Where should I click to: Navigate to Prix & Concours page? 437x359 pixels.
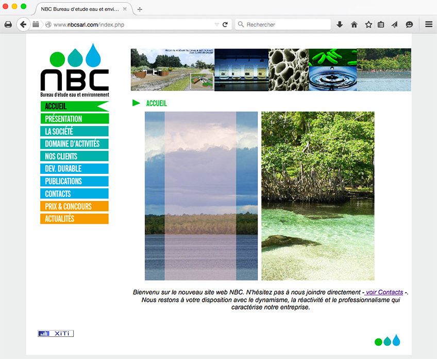(x=74, y=206)
